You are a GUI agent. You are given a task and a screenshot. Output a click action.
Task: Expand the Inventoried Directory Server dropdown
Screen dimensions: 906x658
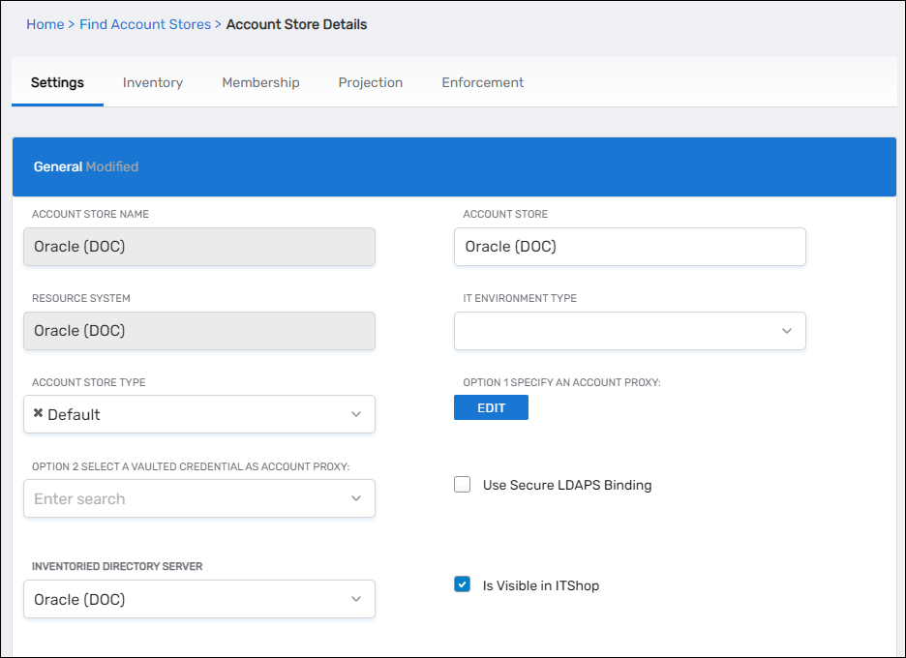[x=356, y=599]
